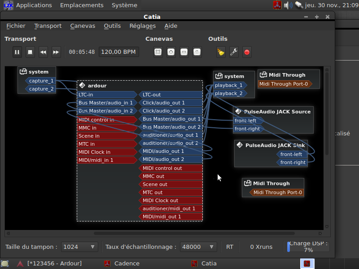
Task: Select MIDI/audio_out 2 port
Action: click(x=171, y=159)
